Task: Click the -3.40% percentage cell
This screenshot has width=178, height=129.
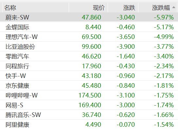Action: [x=164, y=56]
